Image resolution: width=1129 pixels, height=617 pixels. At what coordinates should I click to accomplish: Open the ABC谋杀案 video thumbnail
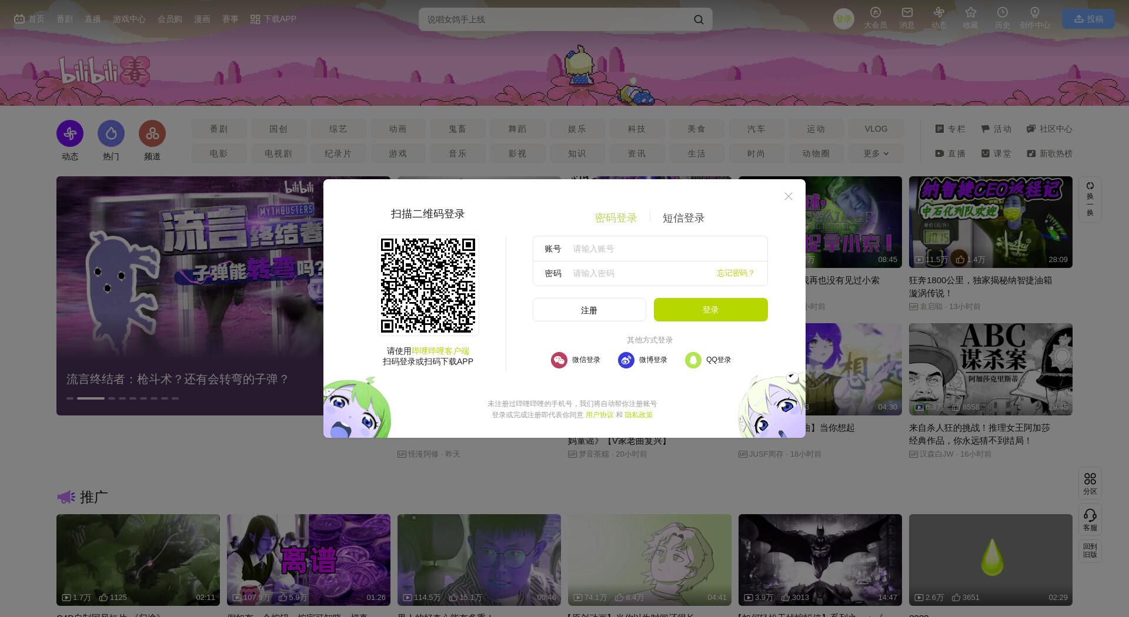pyautogui.click(x=991, y=369)
